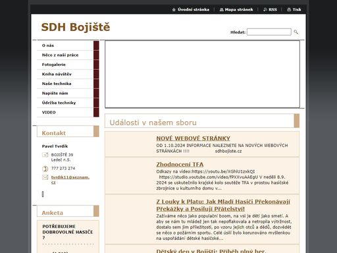
Task: Open the Mapa stránek link
Action: tap(239, 10)
